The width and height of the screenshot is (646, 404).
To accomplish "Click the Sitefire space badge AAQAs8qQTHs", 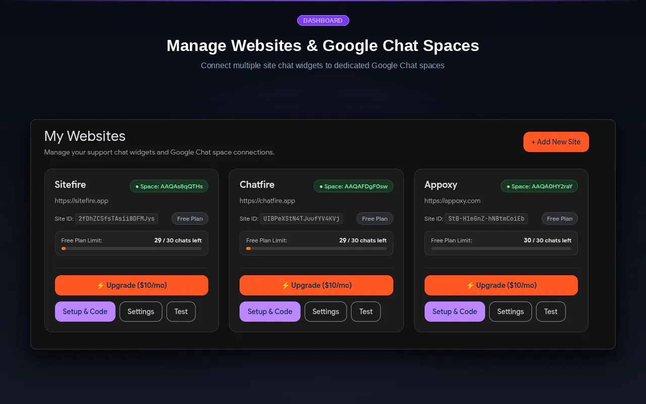I will coord(169,186).
